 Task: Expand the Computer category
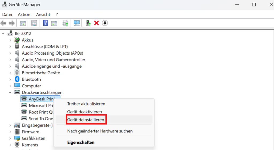[x=10, y=86]
